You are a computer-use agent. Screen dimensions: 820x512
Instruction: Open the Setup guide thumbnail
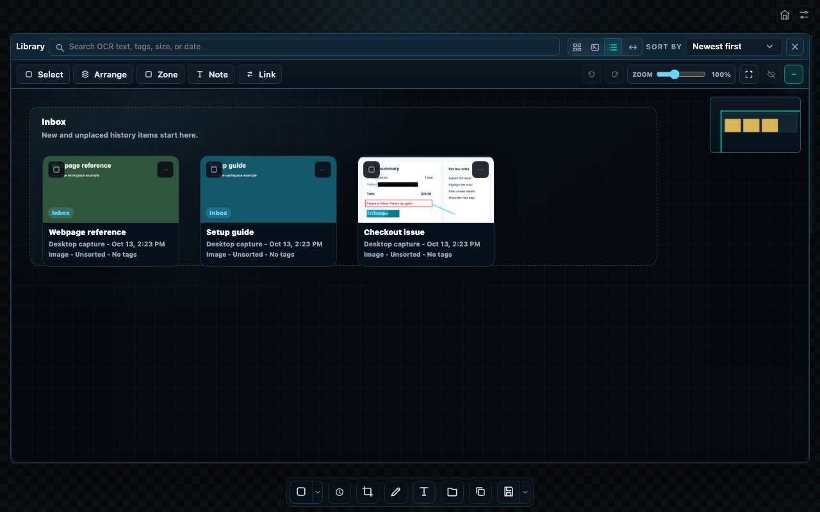[x=268, y=189]
